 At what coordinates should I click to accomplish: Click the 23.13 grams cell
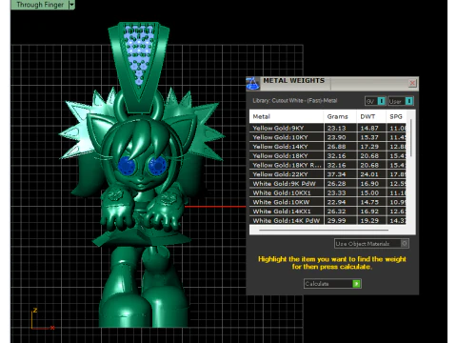coord(340,128)
